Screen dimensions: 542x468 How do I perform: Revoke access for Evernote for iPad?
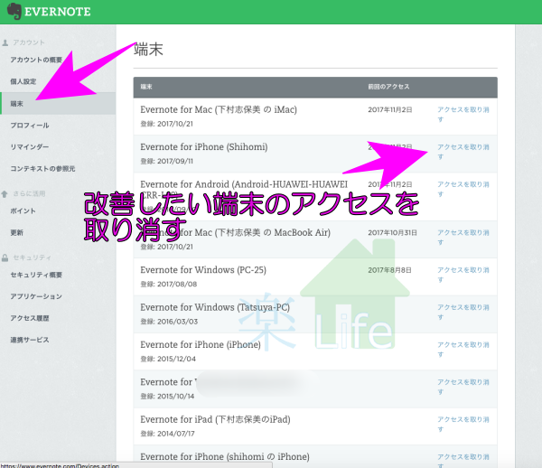(463, 424)
